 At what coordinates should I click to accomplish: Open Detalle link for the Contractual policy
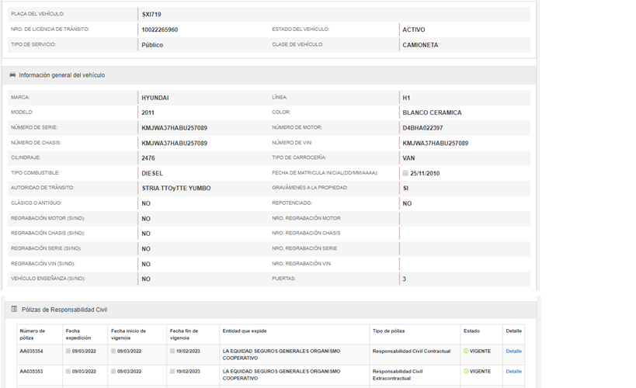coord(513,352)
